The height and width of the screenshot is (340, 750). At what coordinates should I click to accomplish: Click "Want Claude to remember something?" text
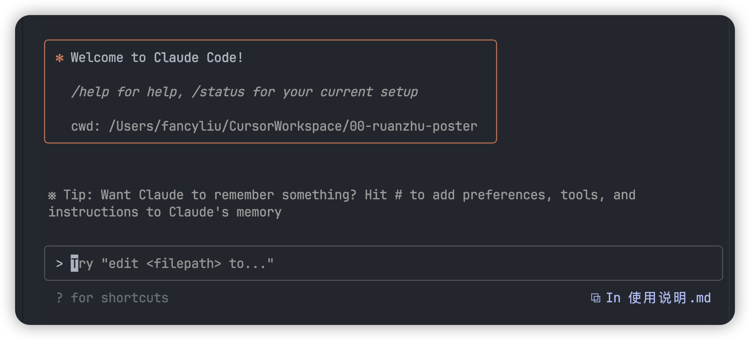click(229, 195)
